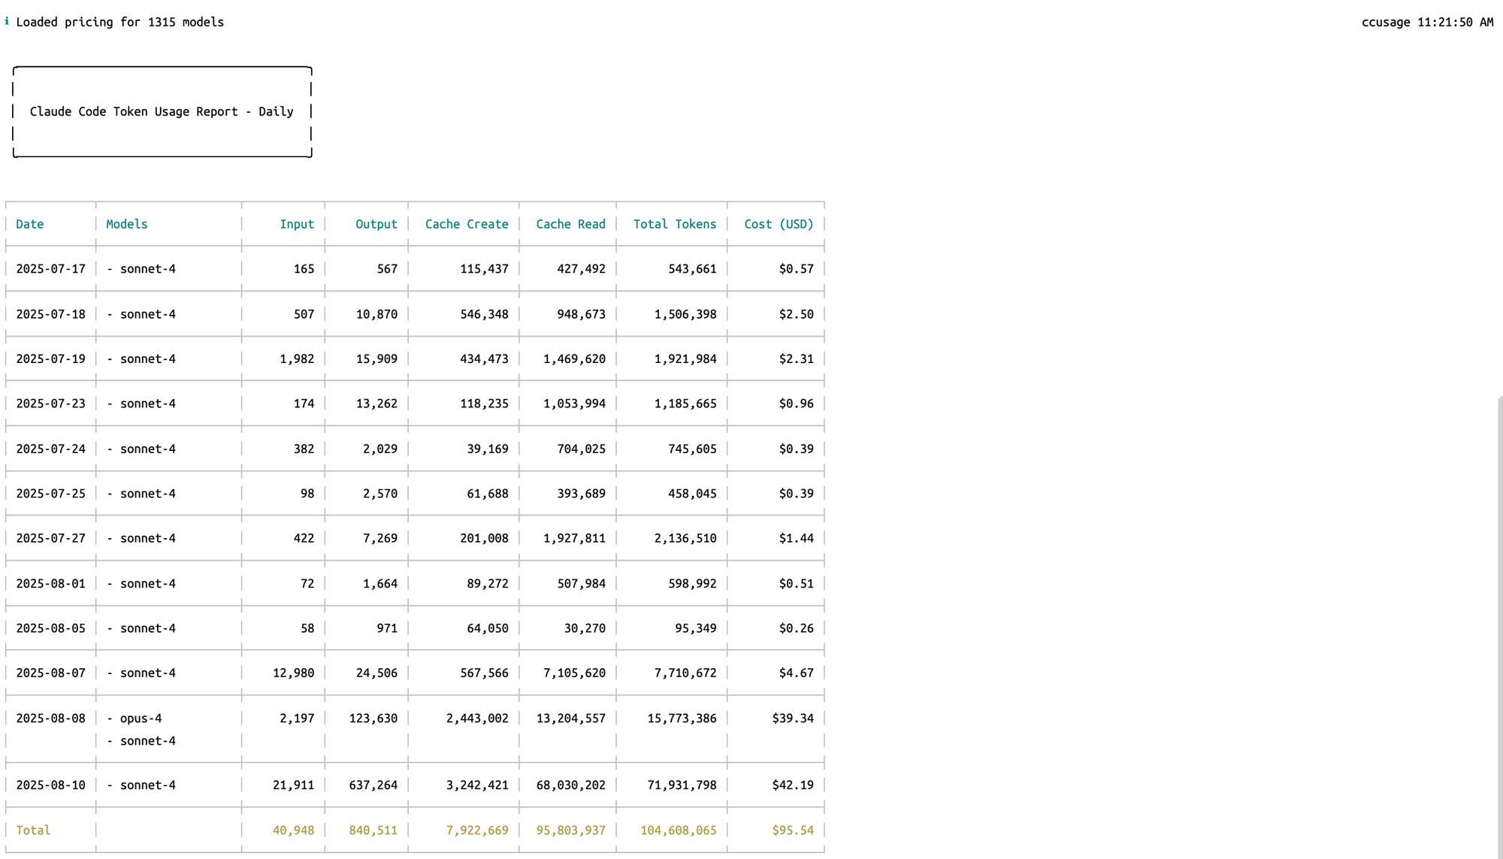Click the total cost '$95.54'
Image resolution: width=1503 pixels, height=859 pixels.
[x=793, y=830]
